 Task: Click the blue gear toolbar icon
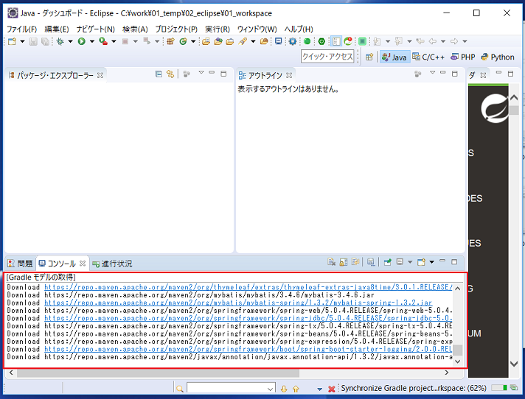click(x=293, y=41)
